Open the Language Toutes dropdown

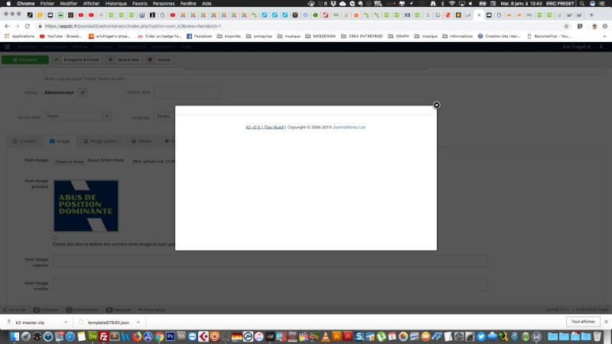click(x=164, y=116)
